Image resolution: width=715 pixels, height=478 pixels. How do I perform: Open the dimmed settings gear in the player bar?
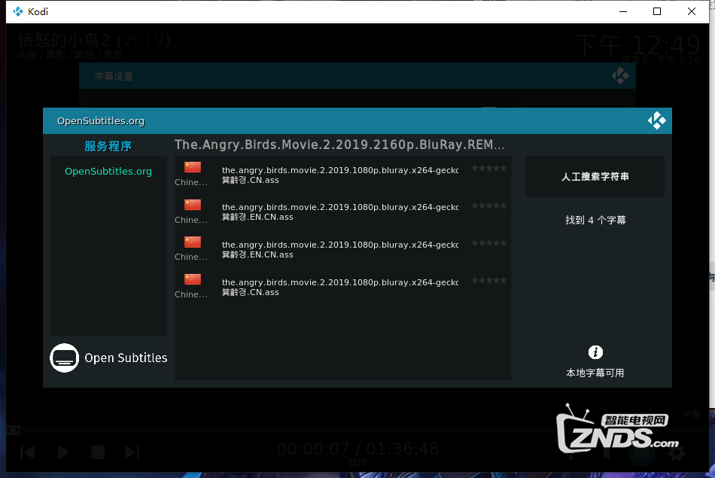(676, 452)
